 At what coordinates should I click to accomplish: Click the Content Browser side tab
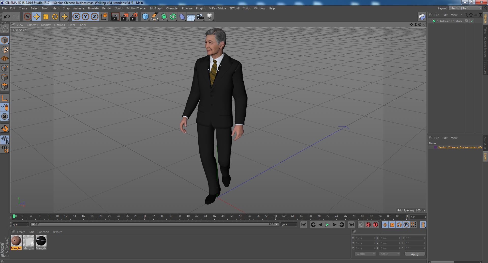pos(485,47)
